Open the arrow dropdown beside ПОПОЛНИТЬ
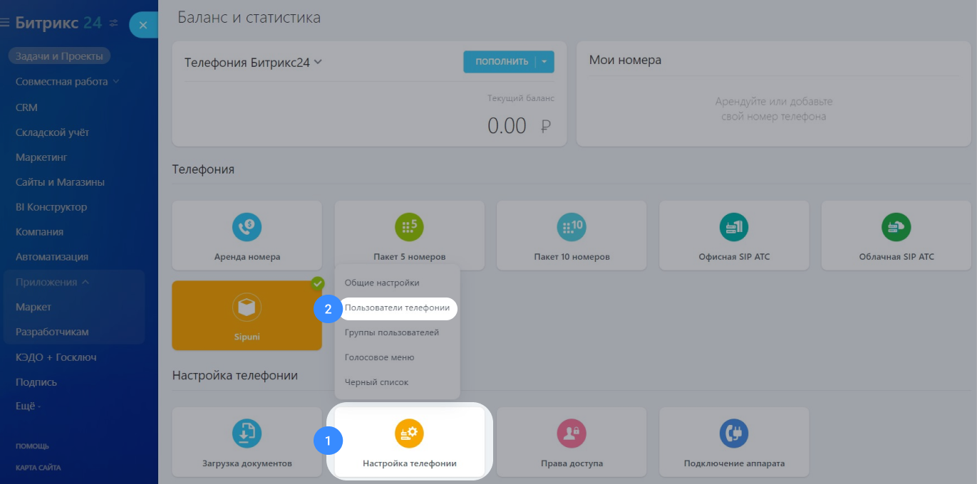This screenshot has height=484, width=977. tap(544, 61)
